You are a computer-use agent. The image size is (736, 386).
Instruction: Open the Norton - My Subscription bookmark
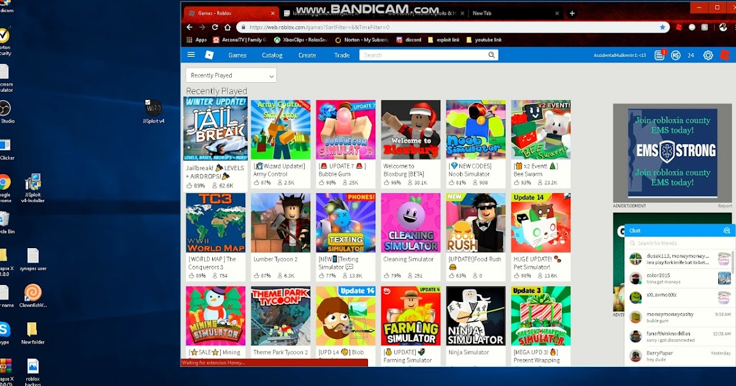(362, 40)
